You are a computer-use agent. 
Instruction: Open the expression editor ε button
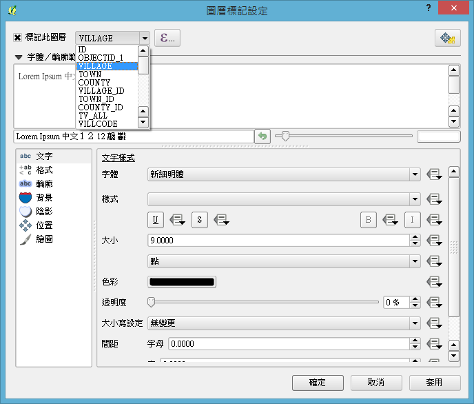[x=167, y=38]
